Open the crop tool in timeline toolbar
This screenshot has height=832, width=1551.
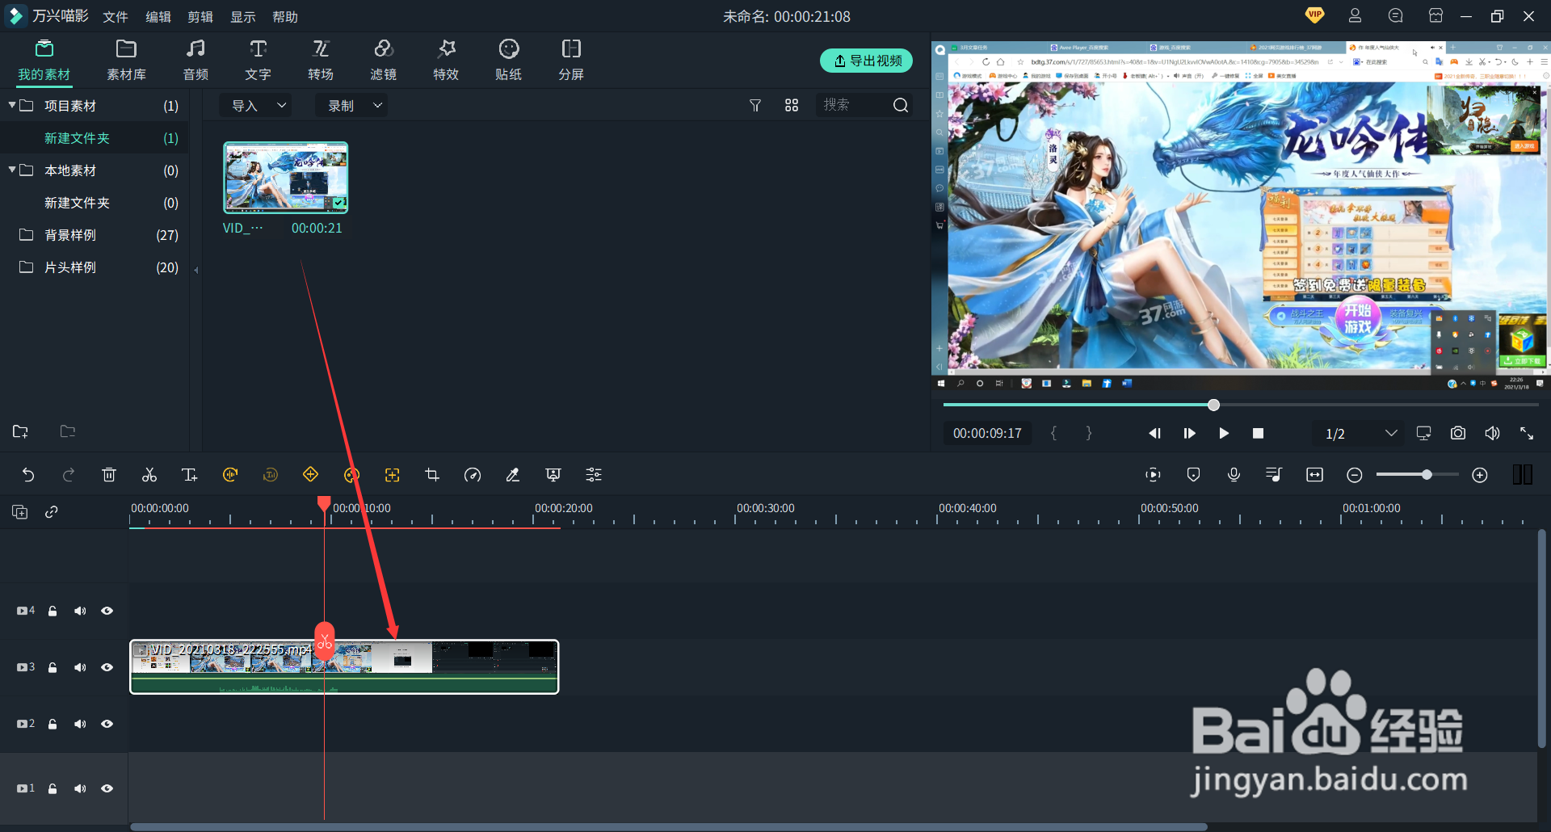432,475
